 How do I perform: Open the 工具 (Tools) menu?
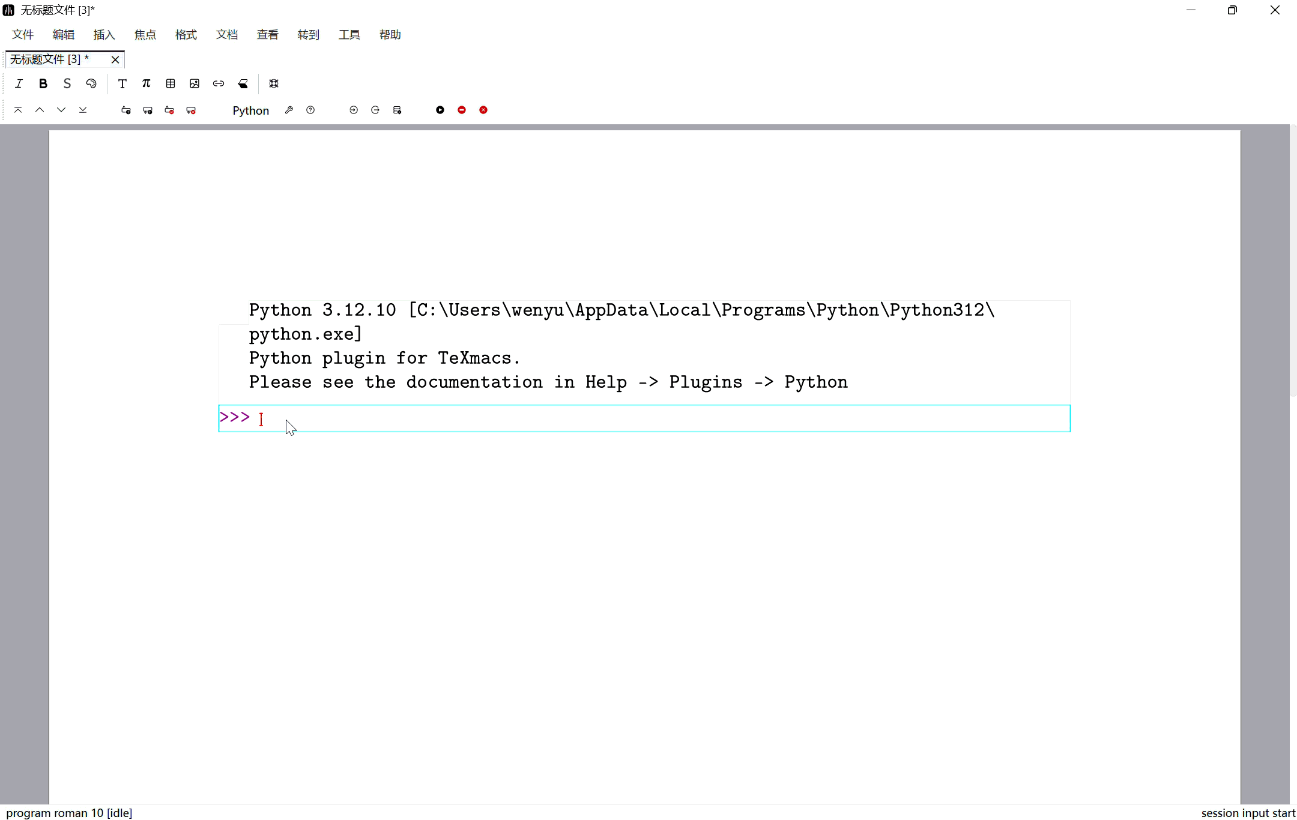pos(349,35)
